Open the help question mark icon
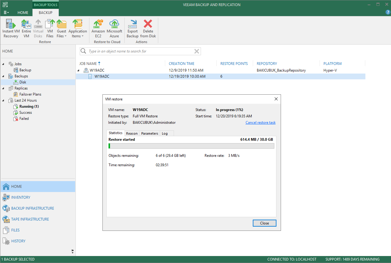Viewport: 391px width, 263px height. tap(388, 12)
